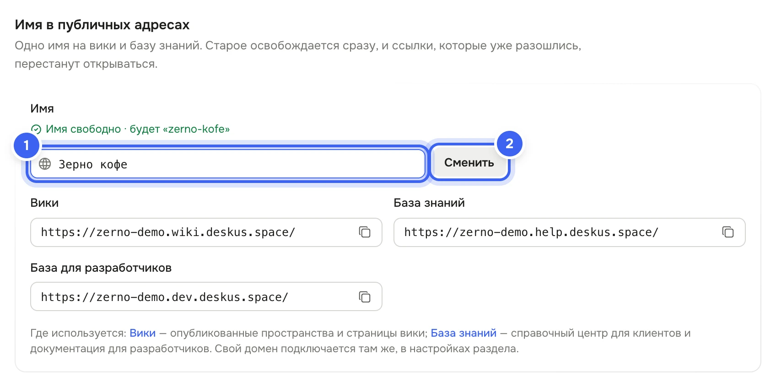
Task: Select the numbered step badge 2
Action: point(510,144)
